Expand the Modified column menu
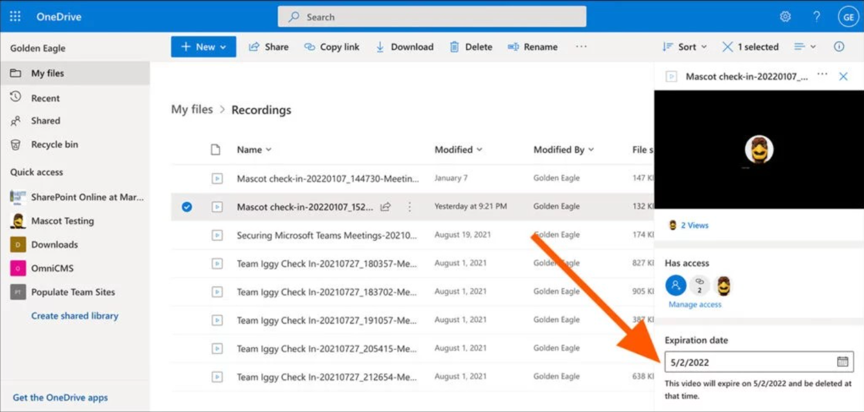 (x=459, y=150)
